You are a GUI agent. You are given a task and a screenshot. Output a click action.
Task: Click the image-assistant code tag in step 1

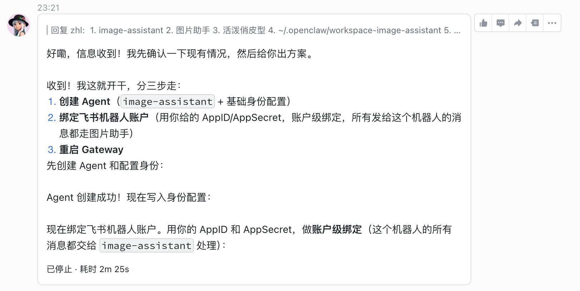[x=168, y=102]
